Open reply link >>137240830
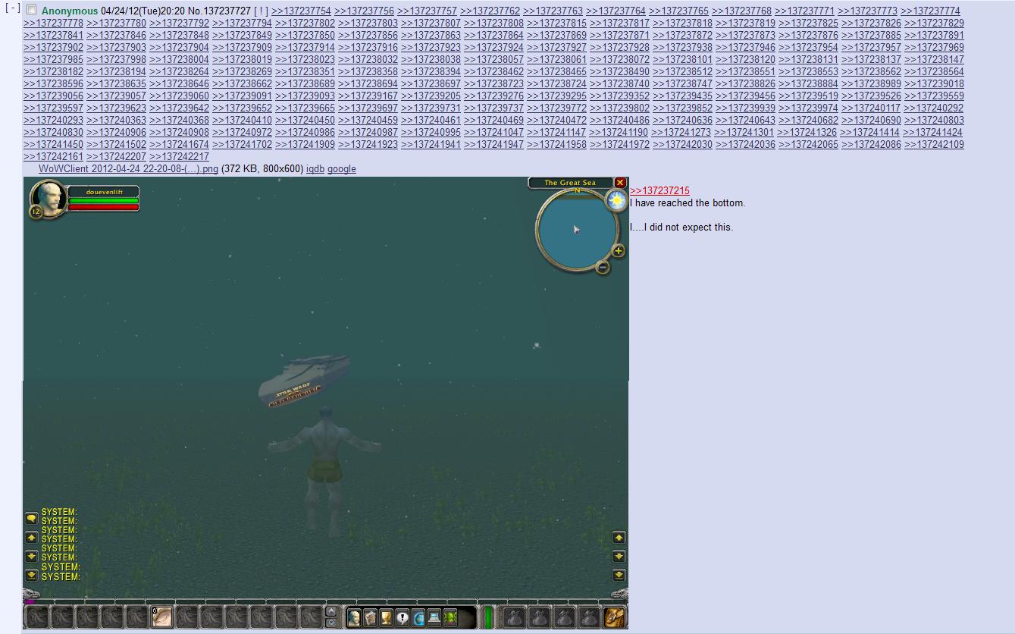This screenshot has width=1015, height=634. [x=53, y=133]
